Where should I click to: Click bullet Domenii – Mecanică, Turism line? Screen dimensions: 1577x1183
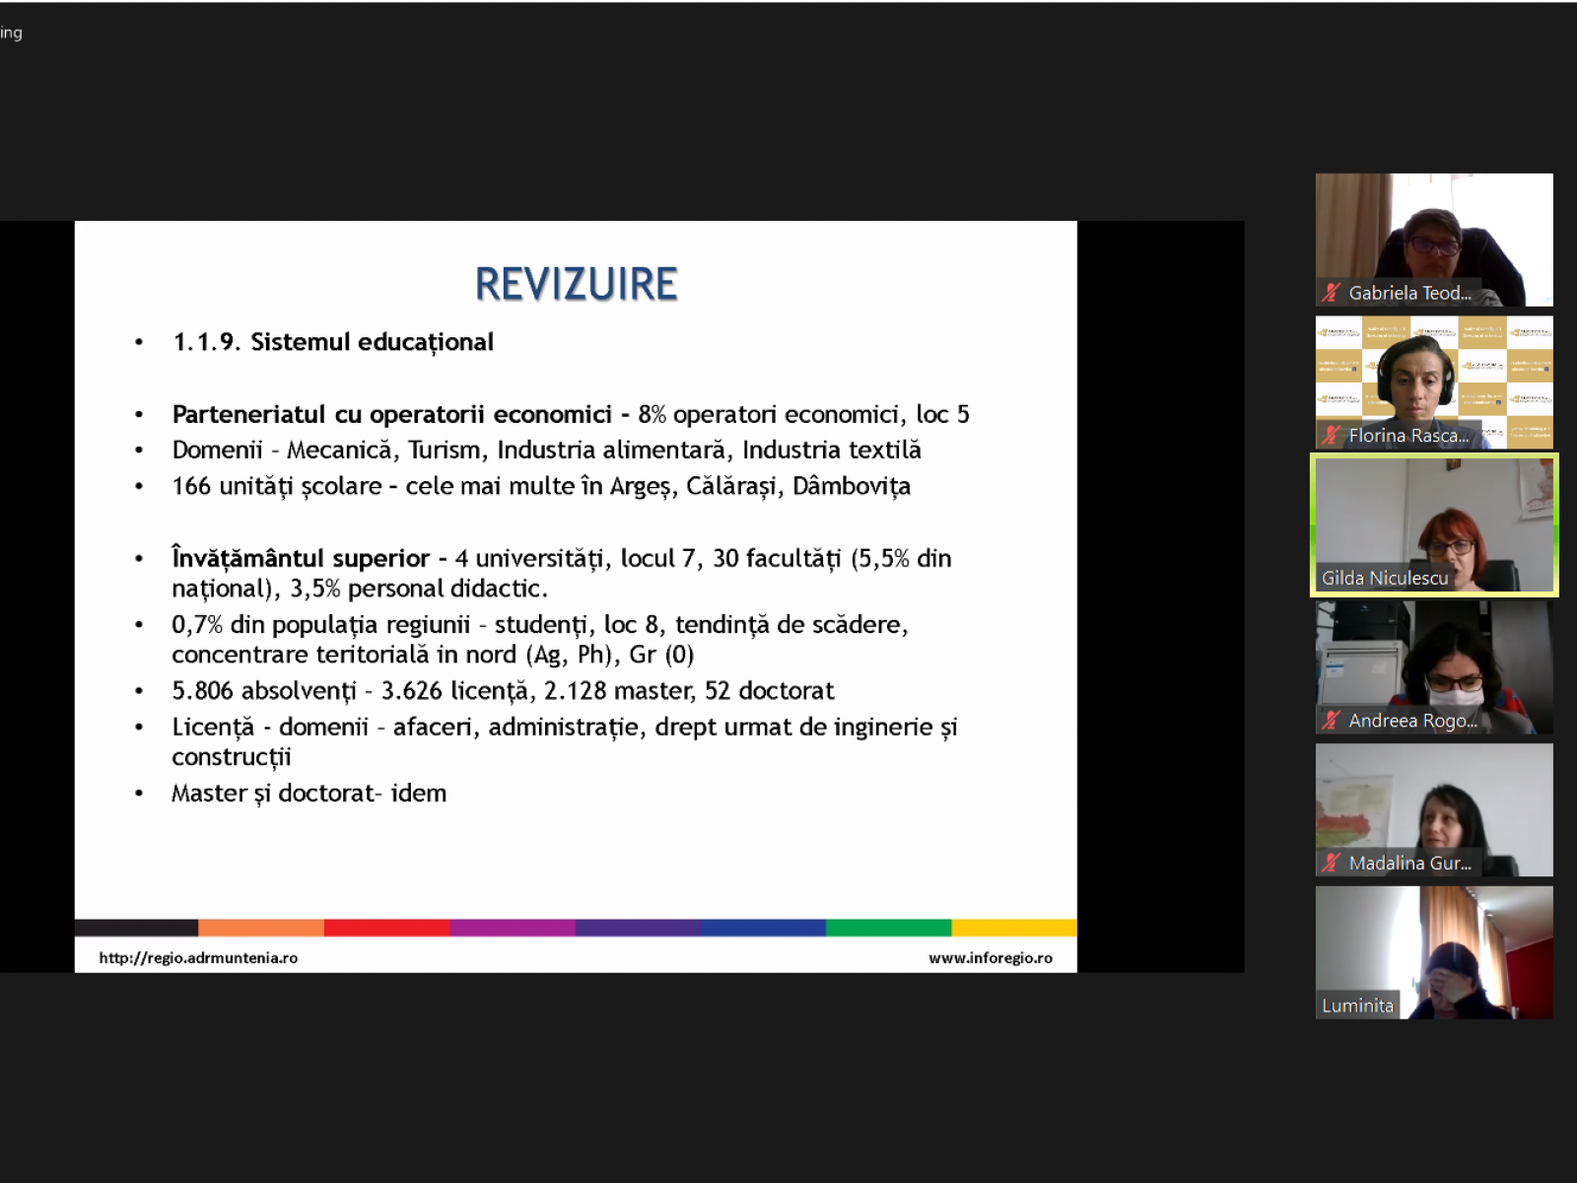point(547,451)
